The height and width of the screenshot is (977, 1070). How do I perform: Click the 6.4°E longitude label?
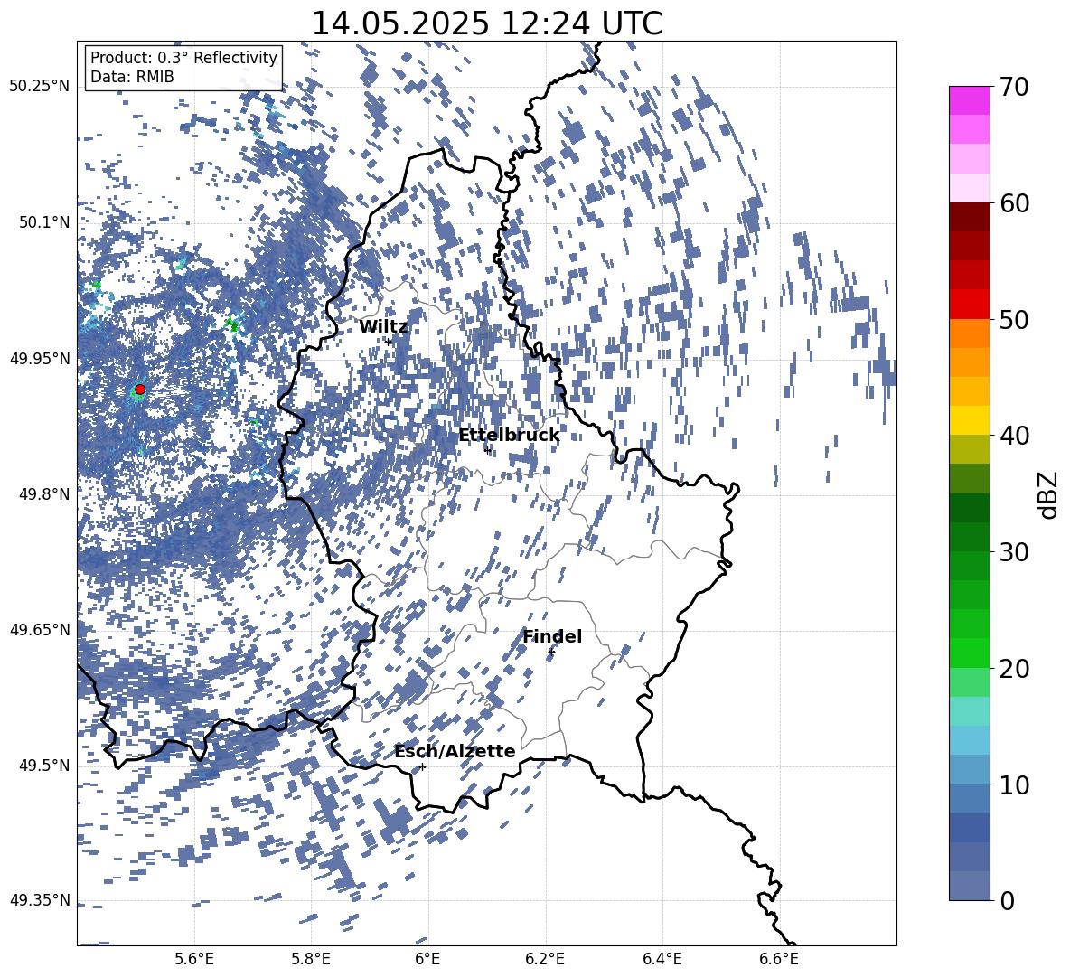click(662, 959)
